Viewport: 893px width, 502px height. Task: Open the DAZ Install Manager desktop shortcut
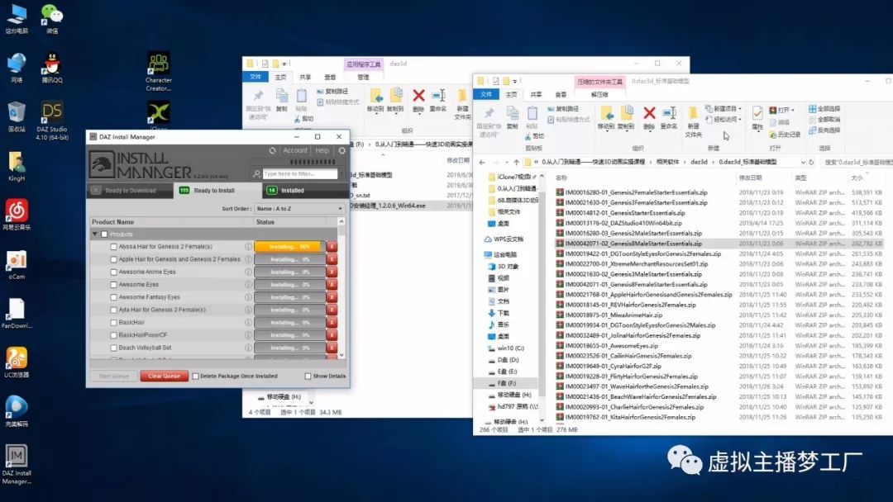(x=17, y=465)
